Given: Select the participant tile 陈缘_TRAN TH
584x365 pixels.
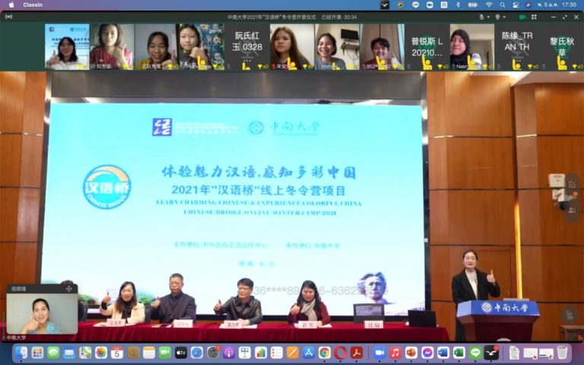Looking at the screenshot, I should (x=517, y=46).
